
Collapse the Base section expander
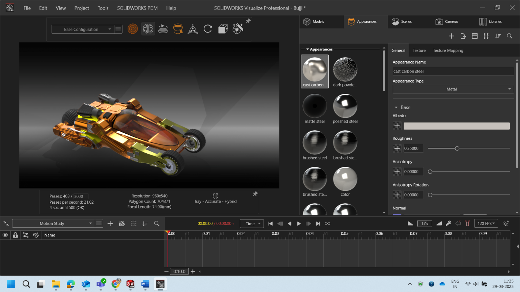point(396,107)
